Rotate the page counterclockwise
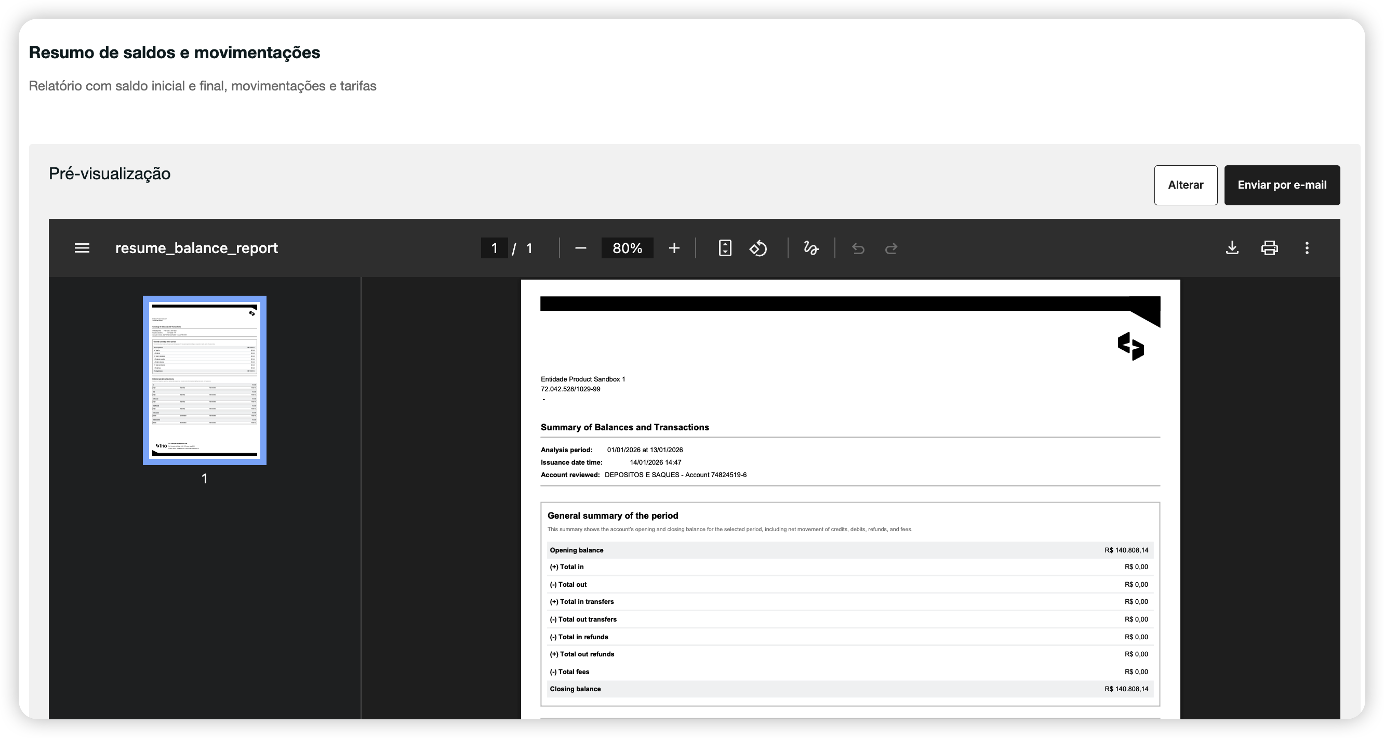The width and height of the screenshot is (1384, 738). pos(758,248)
